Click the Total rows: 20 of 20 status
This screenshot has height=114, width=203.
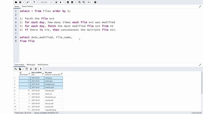click(23, 113)
